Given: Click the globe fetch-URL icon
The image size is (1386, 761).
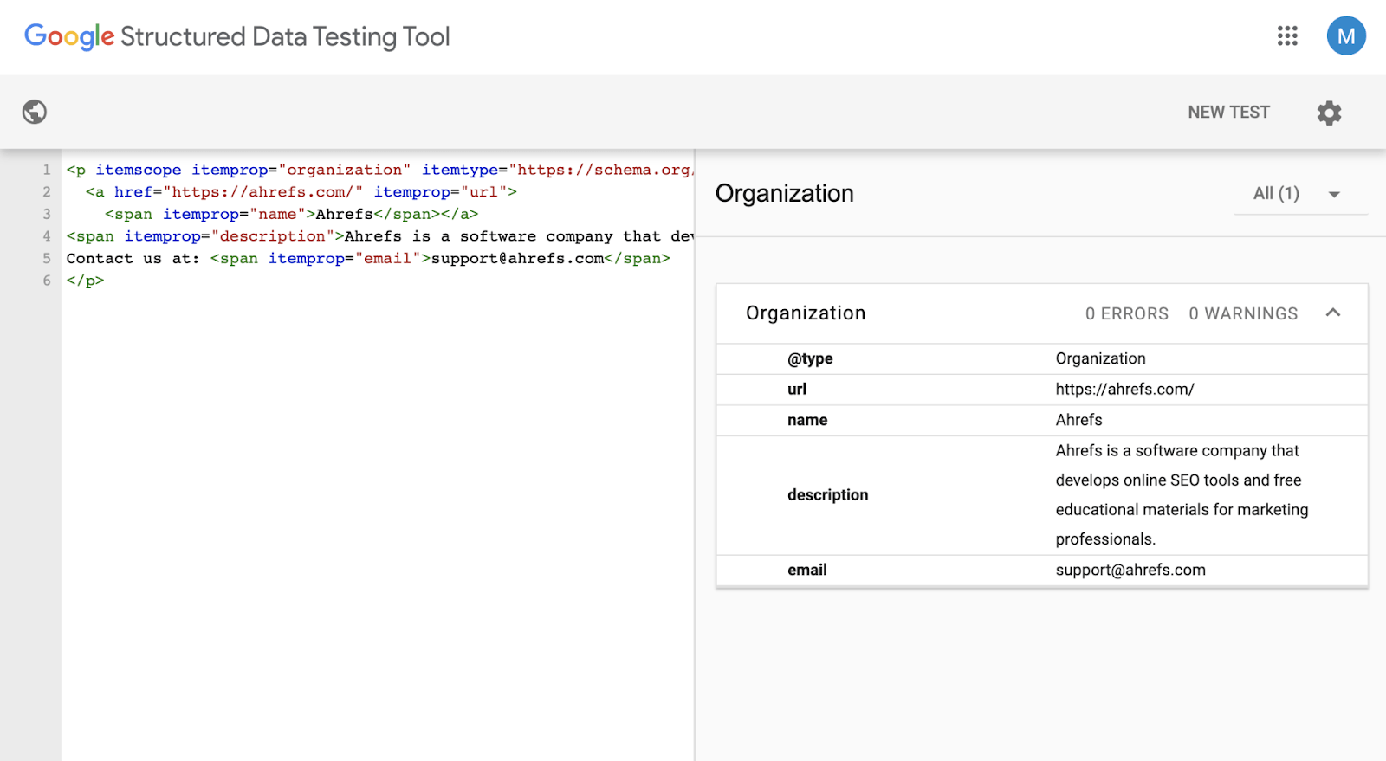Looking at the screenshot, I should (35, 112).
